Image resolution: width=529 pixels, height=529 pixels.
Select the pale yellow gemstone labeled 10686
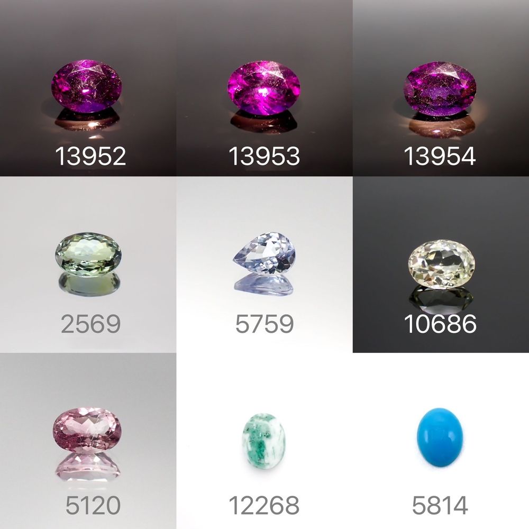441,264
